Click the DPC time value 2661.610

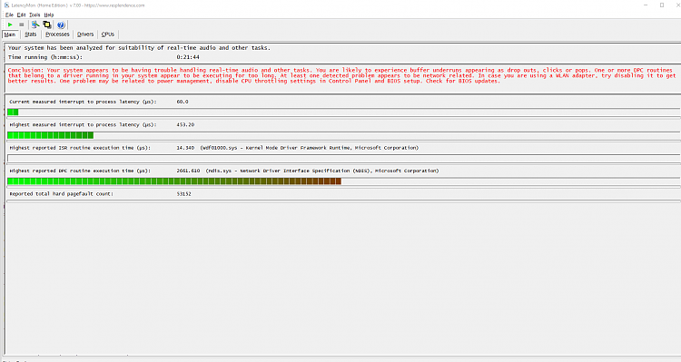(x=188, y=171)
